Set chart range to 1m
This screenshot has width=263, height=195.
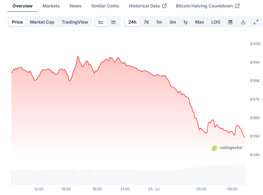[x=159, y=22]
